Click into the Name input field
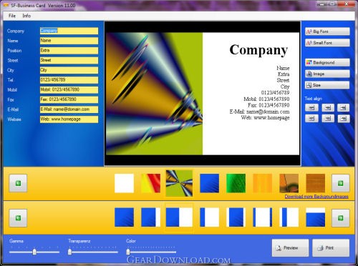Viewport: 358px width, 266px height. point(69,41)
